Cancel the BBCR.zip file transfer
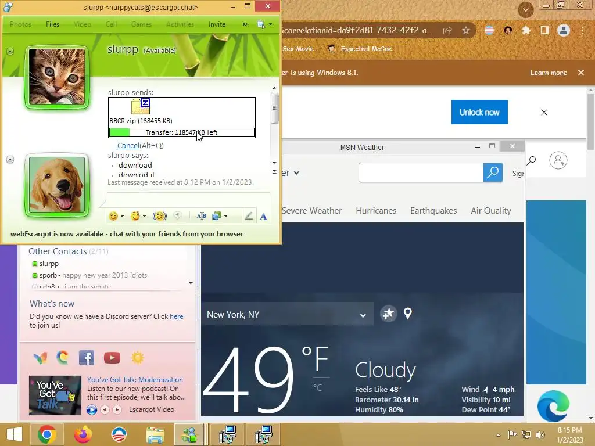The image size is (595, 446). pyautogui.click(x=128, y=146)
